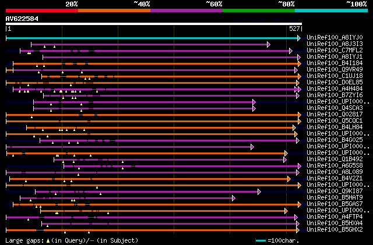373x245 pixels.
Task: Click the green ~80% legend color segment
Action: pos(259,10)
